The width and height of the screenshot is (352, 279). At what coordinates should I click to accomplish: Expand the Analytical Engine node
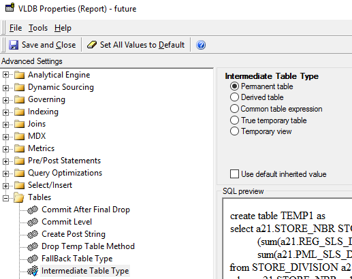pyautogui.click(x=6, y=75)
